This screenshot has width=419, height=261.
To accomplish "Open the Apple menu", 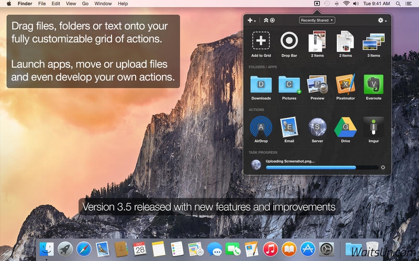I will (9, 4).
